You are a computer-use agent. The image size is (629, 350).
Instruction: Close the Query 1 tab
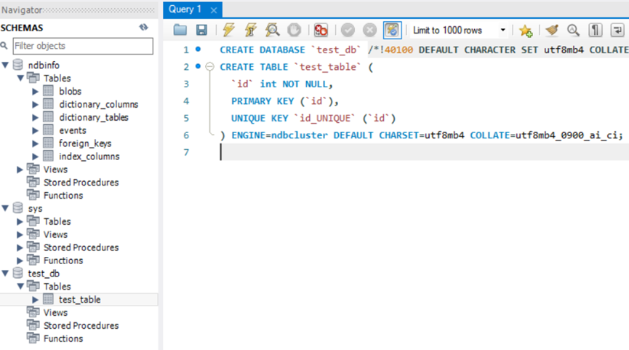pos(214,10)
